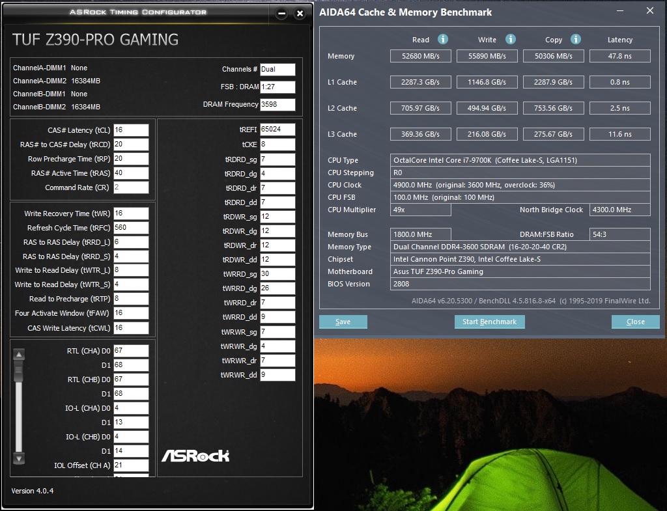Click the Save button in AIDA64
The height and width of the screenshot is (511, 667).
tap(343, 322)
